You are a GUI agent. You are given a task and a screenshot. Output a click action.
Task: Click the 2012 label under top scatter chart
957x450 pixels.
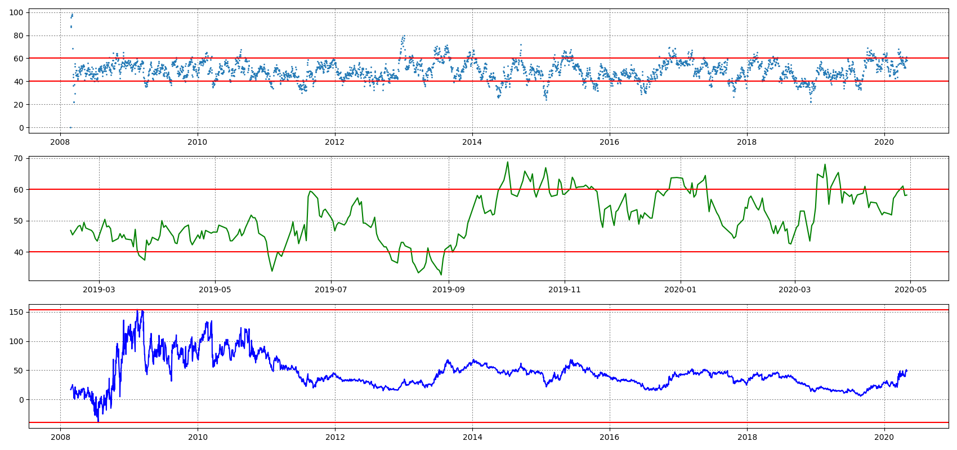pos(335,142)
